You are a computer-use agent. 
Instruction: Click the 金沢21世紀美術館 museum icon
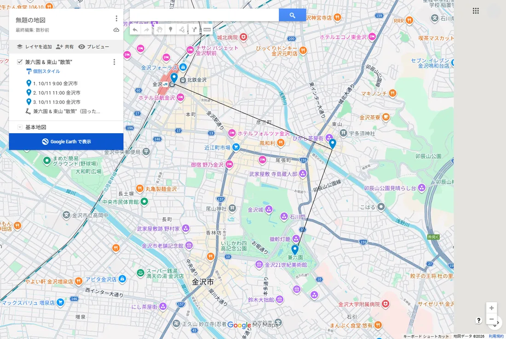click(259, 265)
